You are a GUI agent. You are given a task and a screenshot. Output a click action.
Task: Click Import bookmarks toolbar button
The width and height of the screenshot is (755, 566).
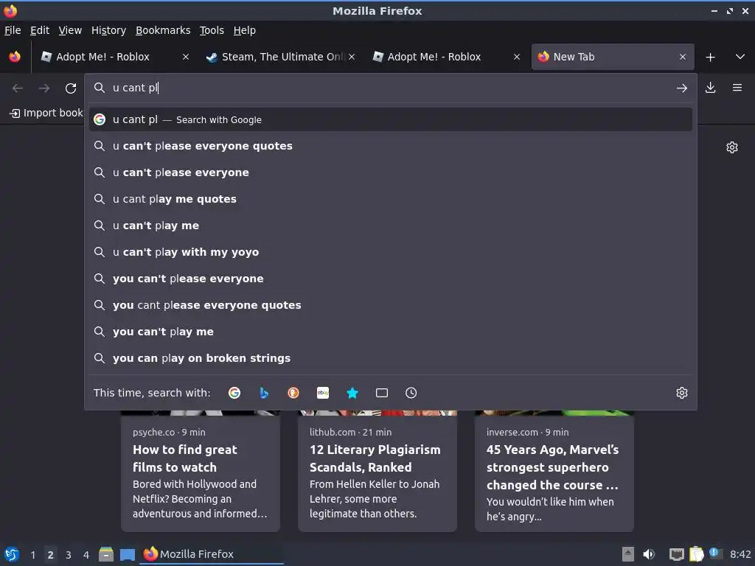pos(46,113)
